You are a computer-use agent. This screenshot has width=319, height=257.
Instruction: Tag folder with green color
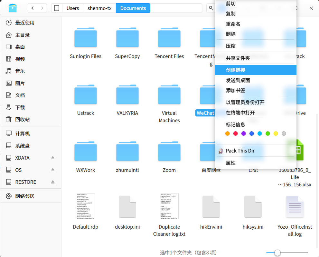point(268,133)
